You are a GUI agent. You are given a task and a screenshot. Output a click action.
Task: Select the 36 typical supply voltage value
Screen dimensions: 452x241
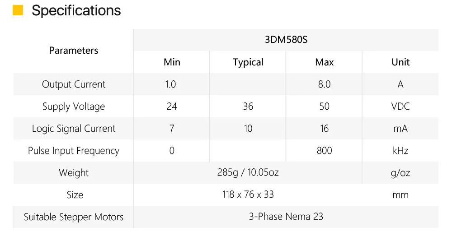pyautogui.click(x=248, y=107)
